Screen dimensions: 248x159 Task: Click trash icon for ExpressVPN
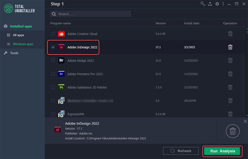[230, 114]
